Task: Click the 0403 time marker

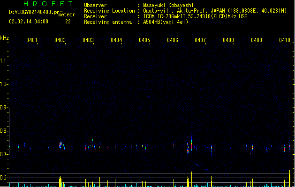Action: point(88,40)
